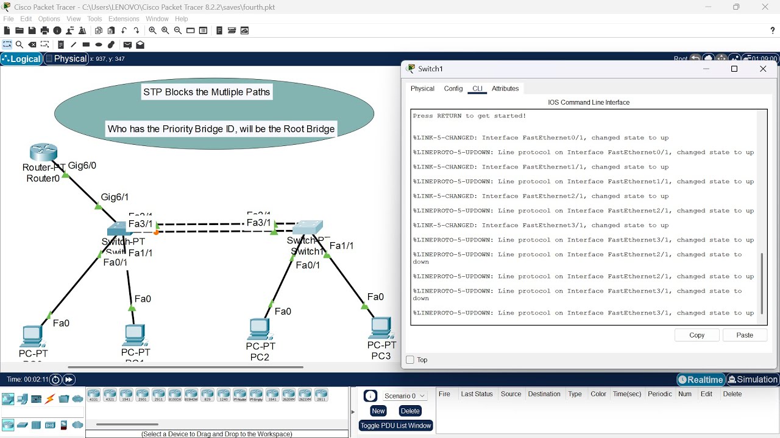Select the Draw Ellipse tool
Viewport: 780px width, 438px height.
point(99,44)
